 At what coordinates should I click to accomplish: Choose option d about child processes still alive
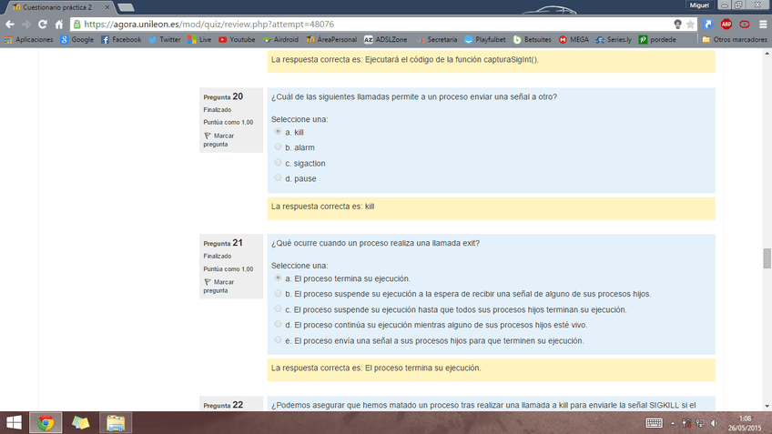tap(279, 324)
